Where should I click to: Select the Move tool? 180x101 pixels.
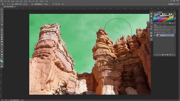2,10
